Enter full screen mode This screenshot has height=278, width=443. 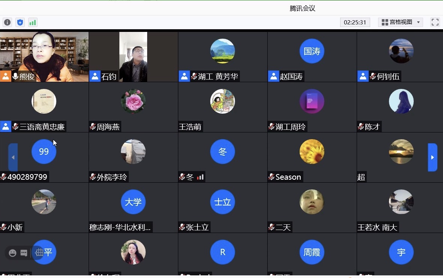pyautogui.click(x=435, y=22)
